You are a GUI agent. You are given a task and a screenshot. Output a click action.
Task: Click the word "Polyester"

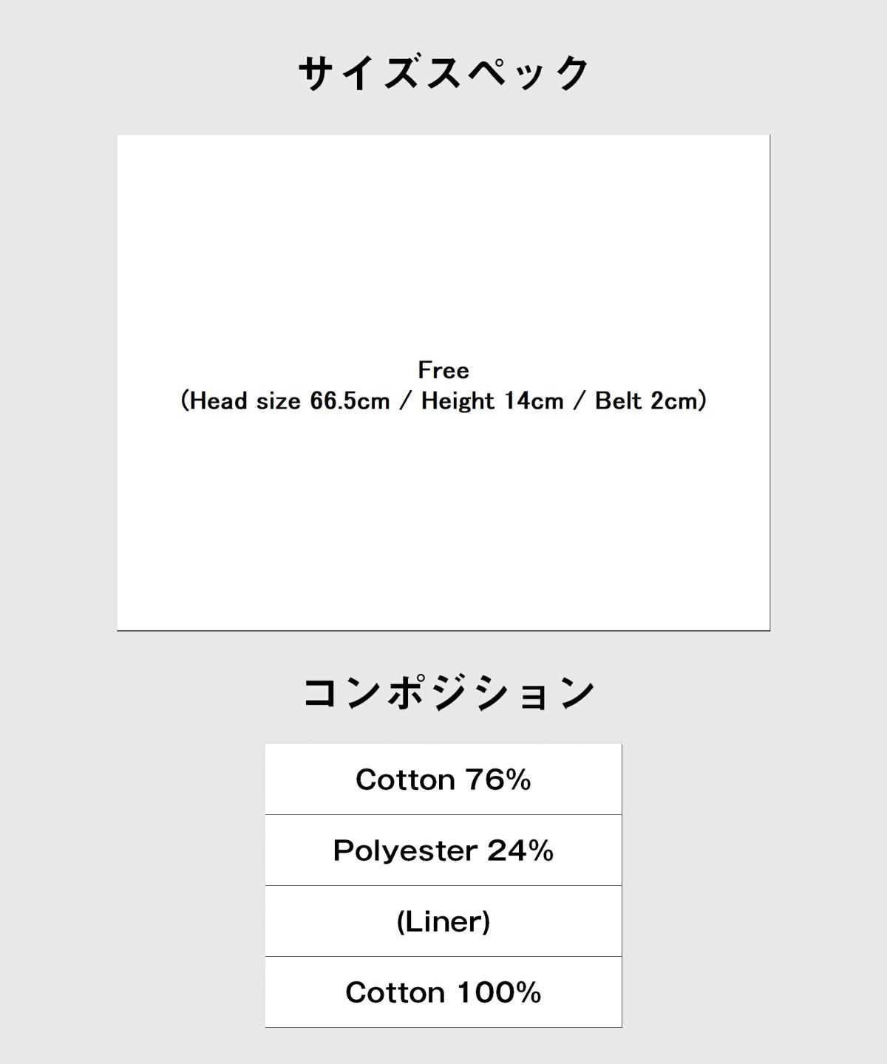click(x=404, y=851)
